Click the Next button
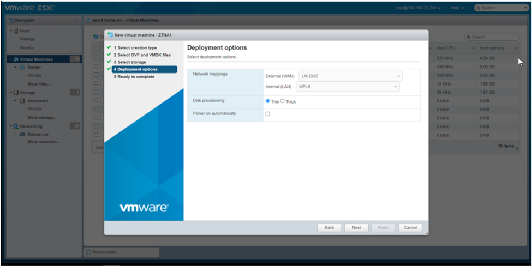The height and width of the screenshot is (266, 532). (356, 228)
